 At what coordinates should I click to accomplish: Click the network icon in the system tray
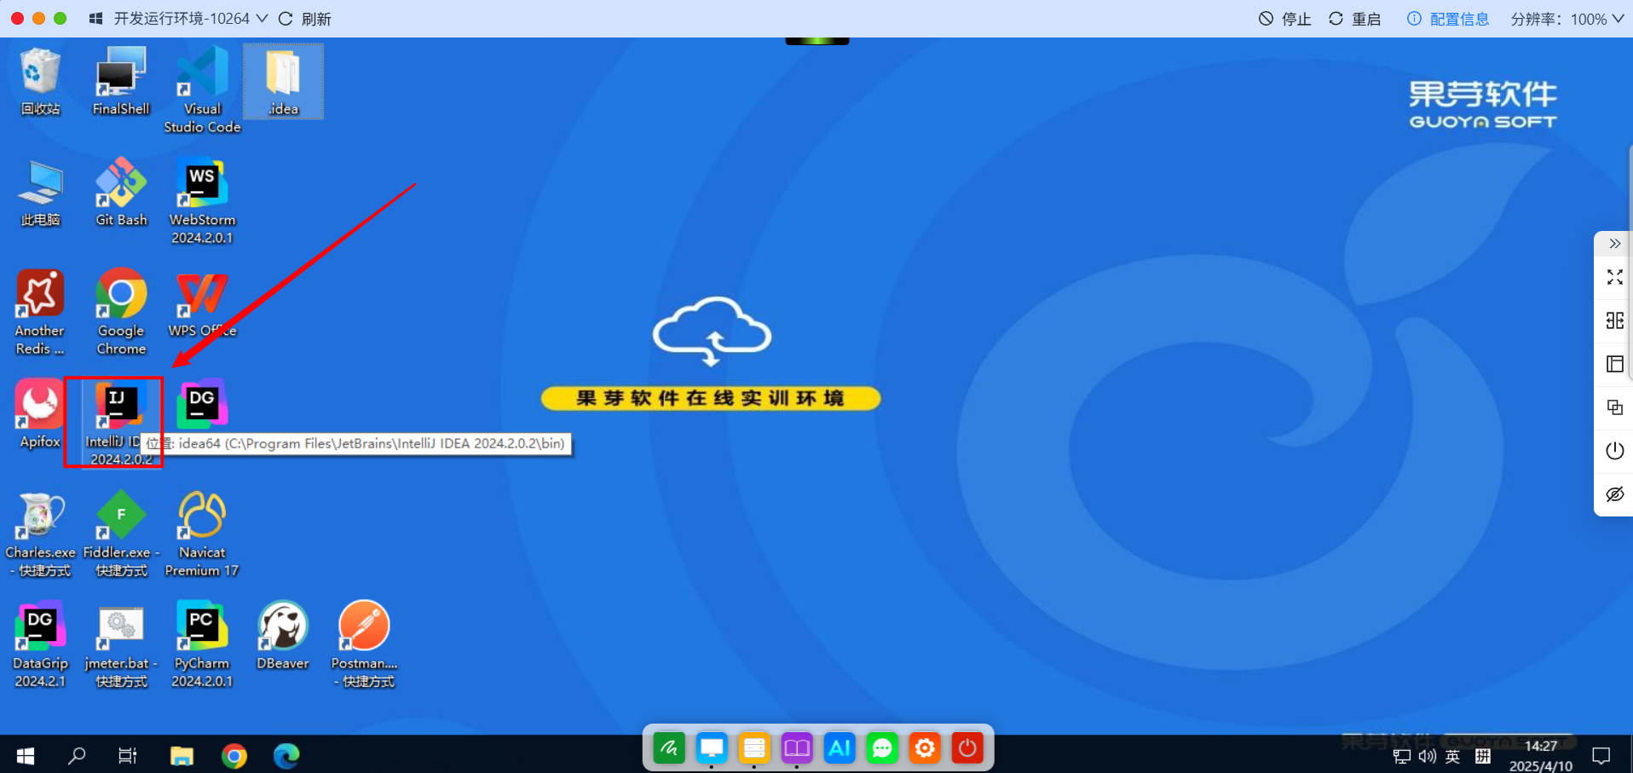point(1401,757)
